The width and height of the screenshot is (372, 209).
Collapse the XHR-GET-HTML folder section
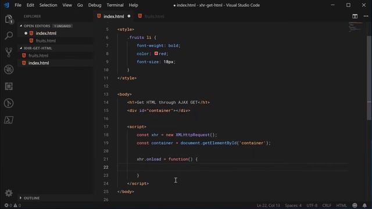coord(21,48)
